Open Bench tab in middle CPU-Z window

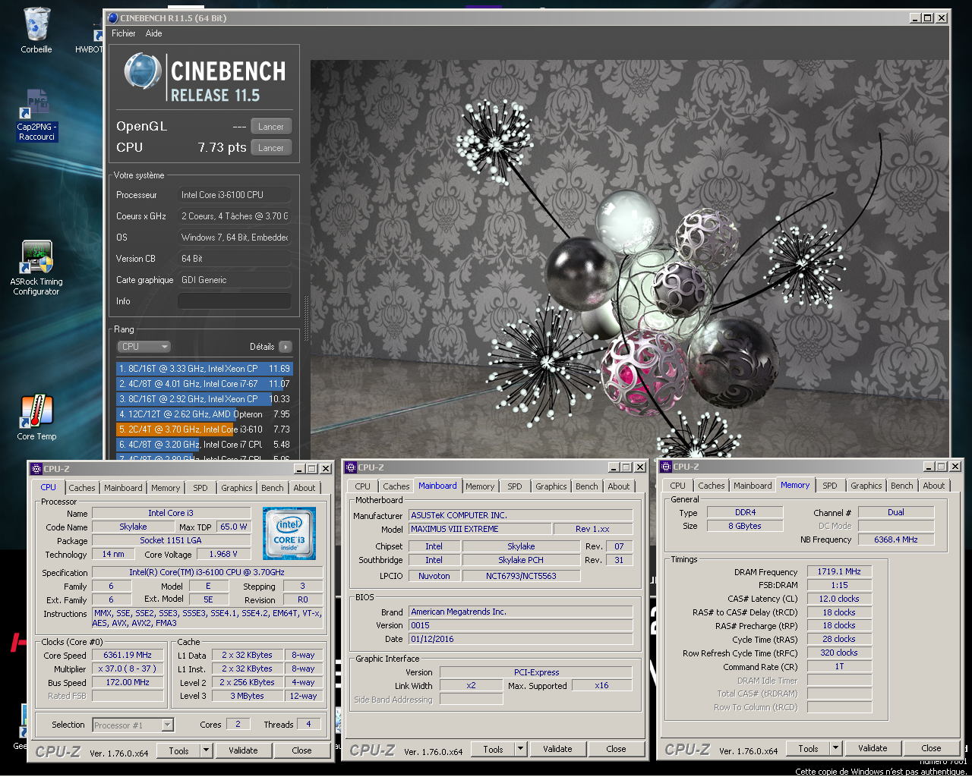(x=587, y=486)
